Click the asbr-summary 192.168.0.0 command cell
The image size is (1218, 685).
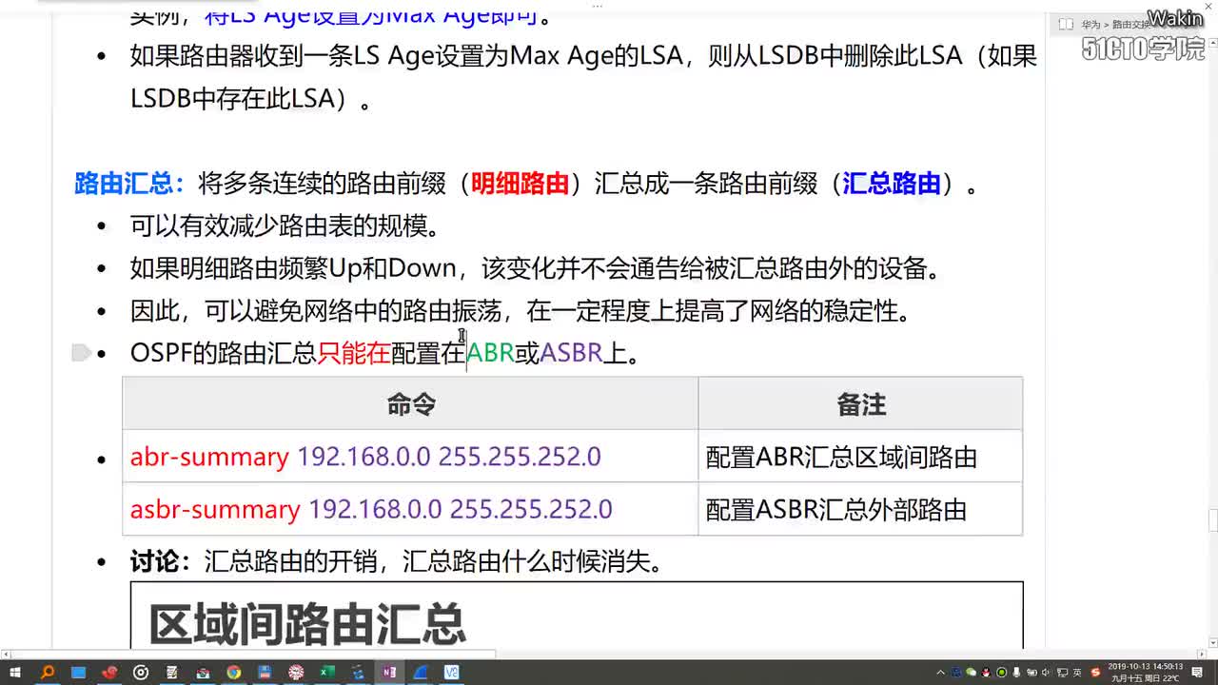(411, 509)
